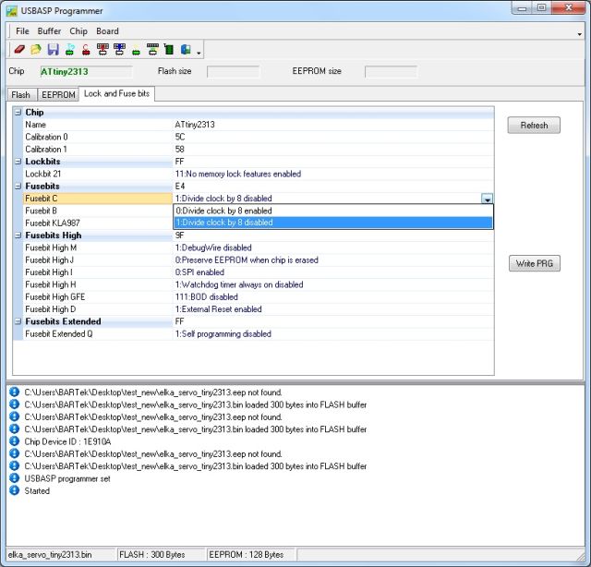Open the Board menu
The height and width of the screenshot is (567, 591).
(107, 31)
